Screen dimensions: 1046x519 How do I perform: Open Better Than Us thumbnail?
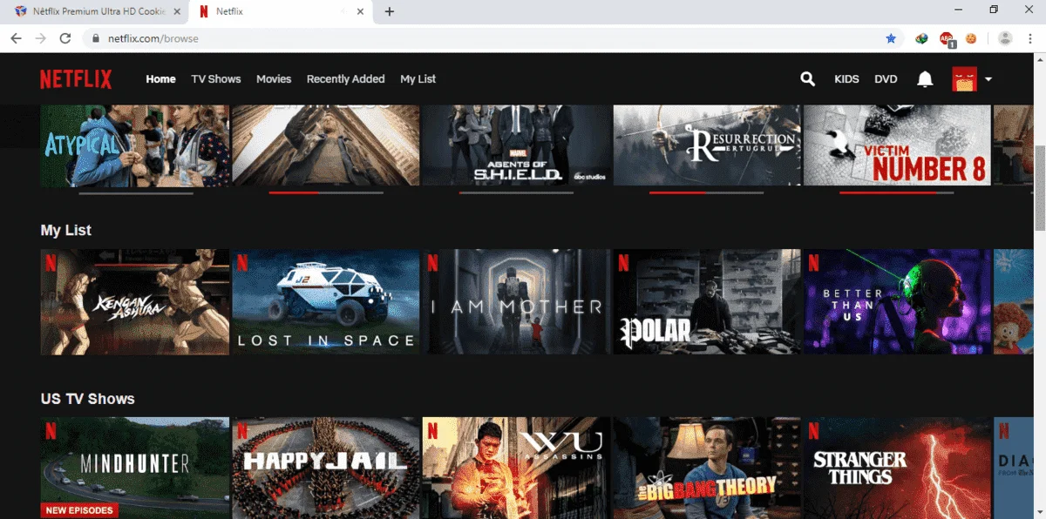tap(897, 302)
